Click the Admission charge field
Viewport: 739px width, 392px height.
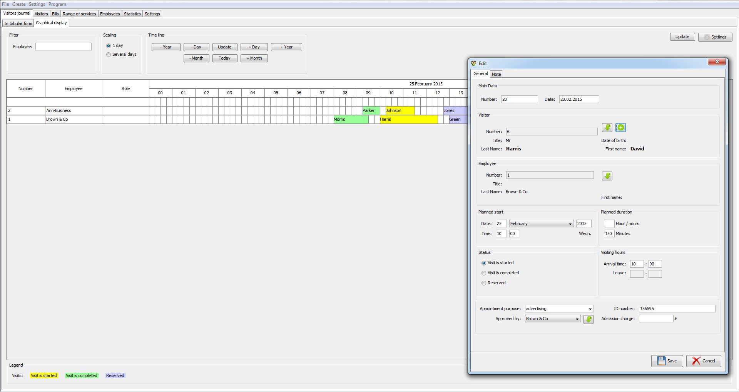point(656,319)
